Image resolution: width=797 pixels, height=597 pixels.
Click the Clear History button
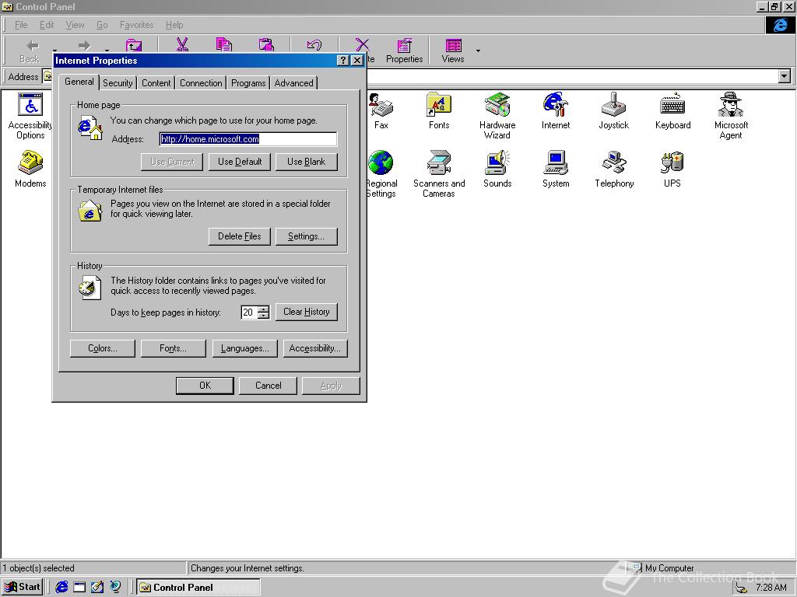(x=306, y=312)
